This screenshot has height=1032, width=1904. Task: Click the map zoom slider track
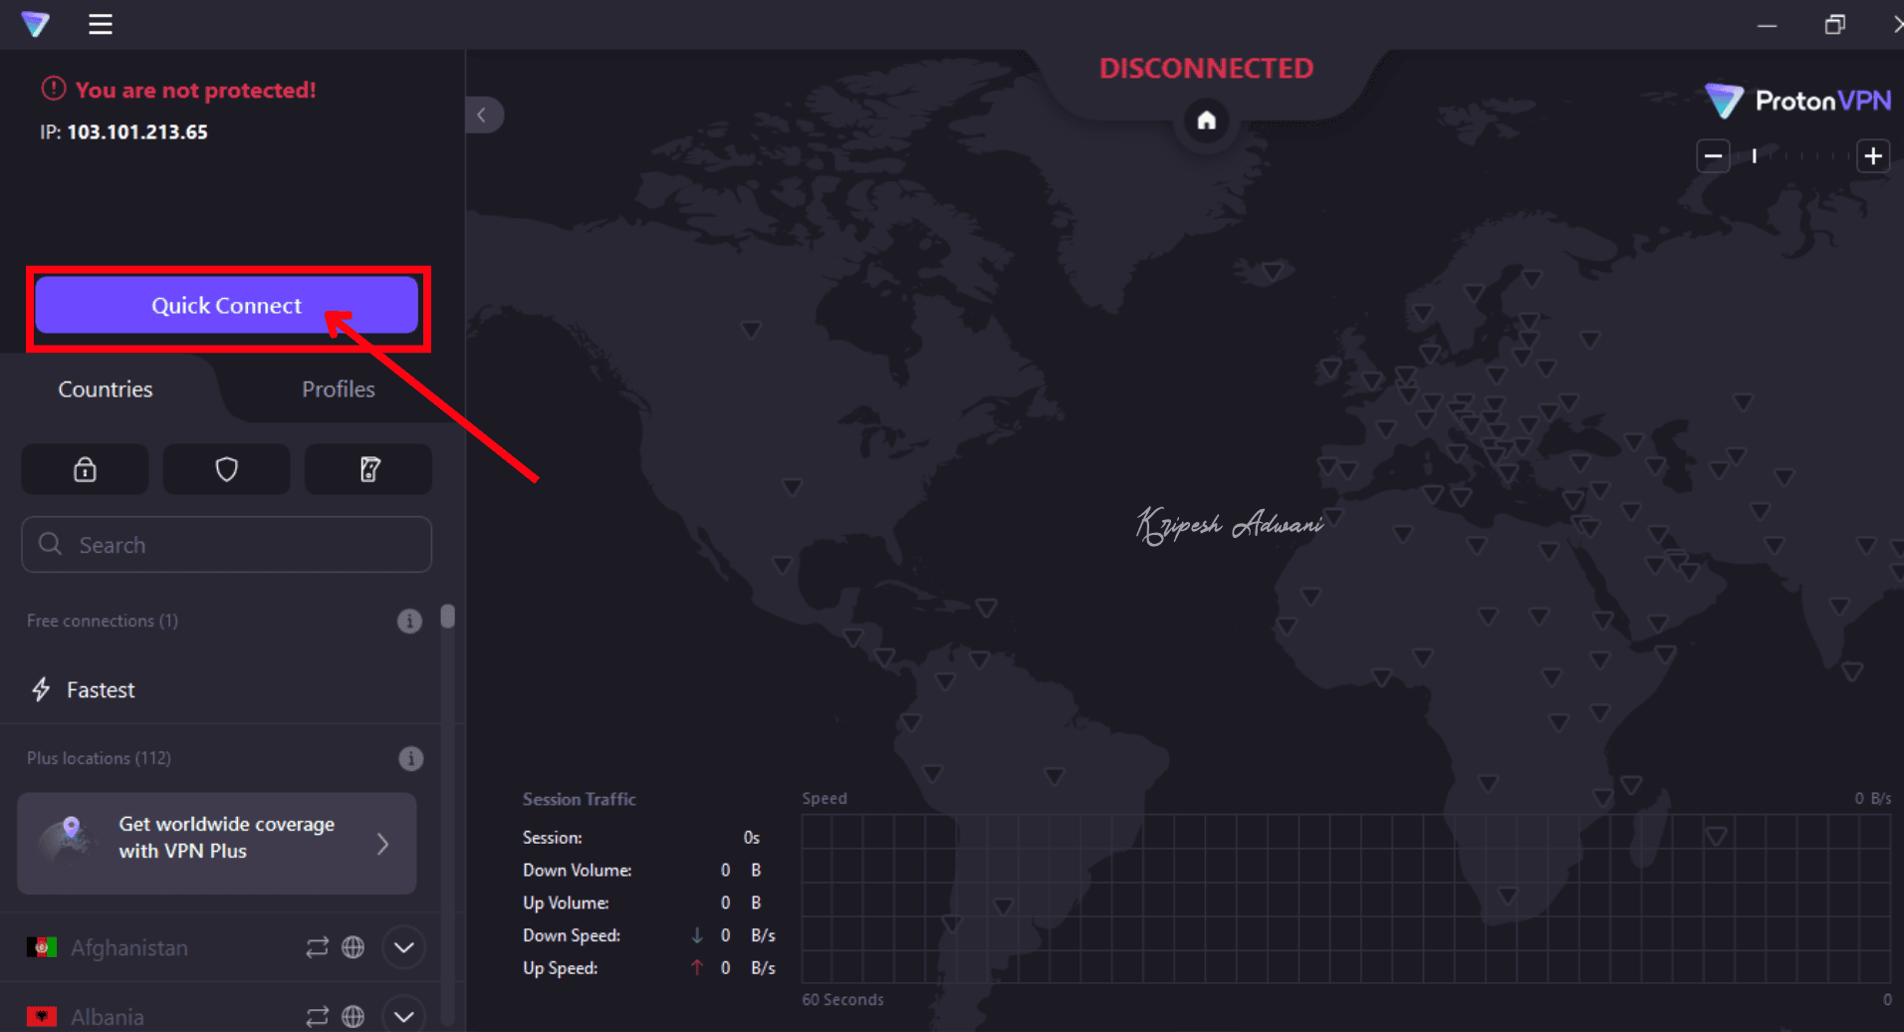pyautogui.click(x=1800, y=156)
